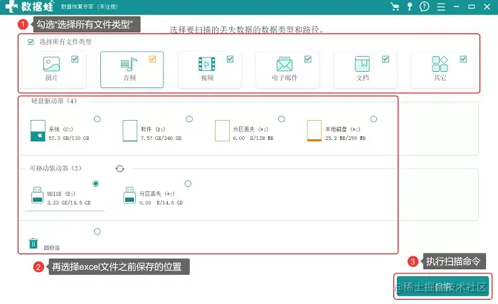
Task: Toggle the select all file types checkbox
Action: [31, 42]
